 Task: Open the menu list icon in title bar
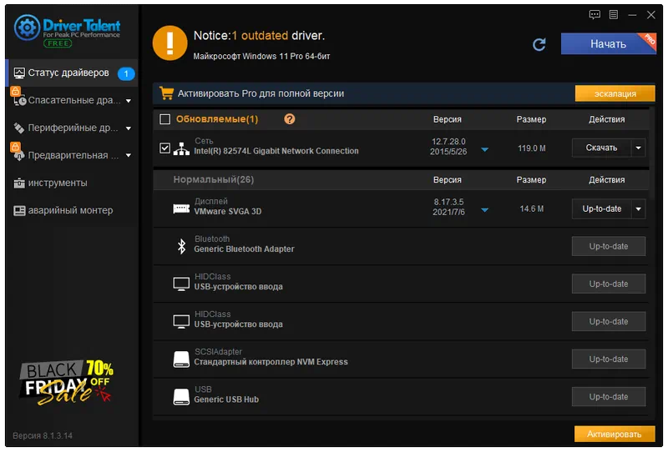[x=614, y=15]
